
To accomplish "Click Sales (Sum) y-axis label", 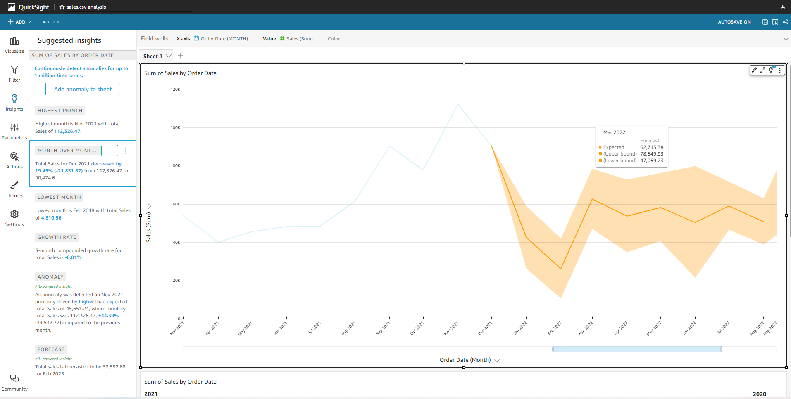I will point(149,227).
